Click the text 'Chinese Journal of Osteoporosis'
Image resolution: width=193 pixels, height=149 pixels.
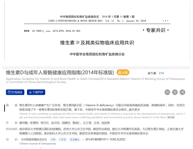tap(38, 143)
